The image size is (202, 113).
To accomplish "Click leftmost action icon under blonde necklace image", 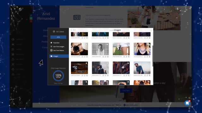I will click(x=145, y=56).
